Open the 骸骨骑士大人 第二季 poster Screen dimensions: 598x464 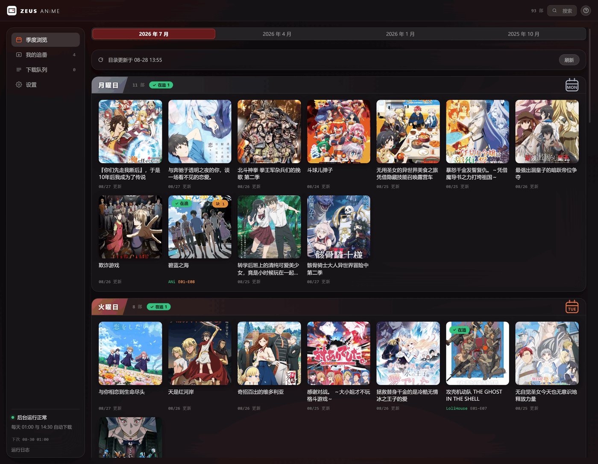click(339, 227)
